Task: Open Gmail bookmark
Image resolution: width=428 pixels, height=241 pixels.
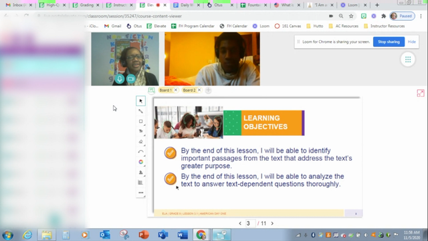Action: (112, 26)
